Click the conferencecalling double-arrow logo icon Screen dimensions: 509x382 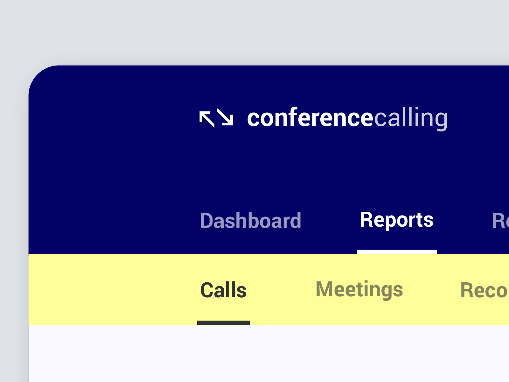point(216,118)
